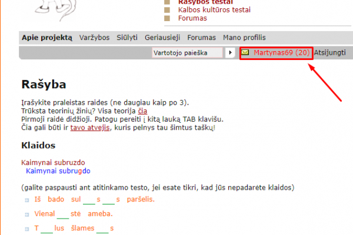The width and height of the screenshot is (353, 235).
Task: Click Atsijungti to log out
Action: tap(330, 53)
